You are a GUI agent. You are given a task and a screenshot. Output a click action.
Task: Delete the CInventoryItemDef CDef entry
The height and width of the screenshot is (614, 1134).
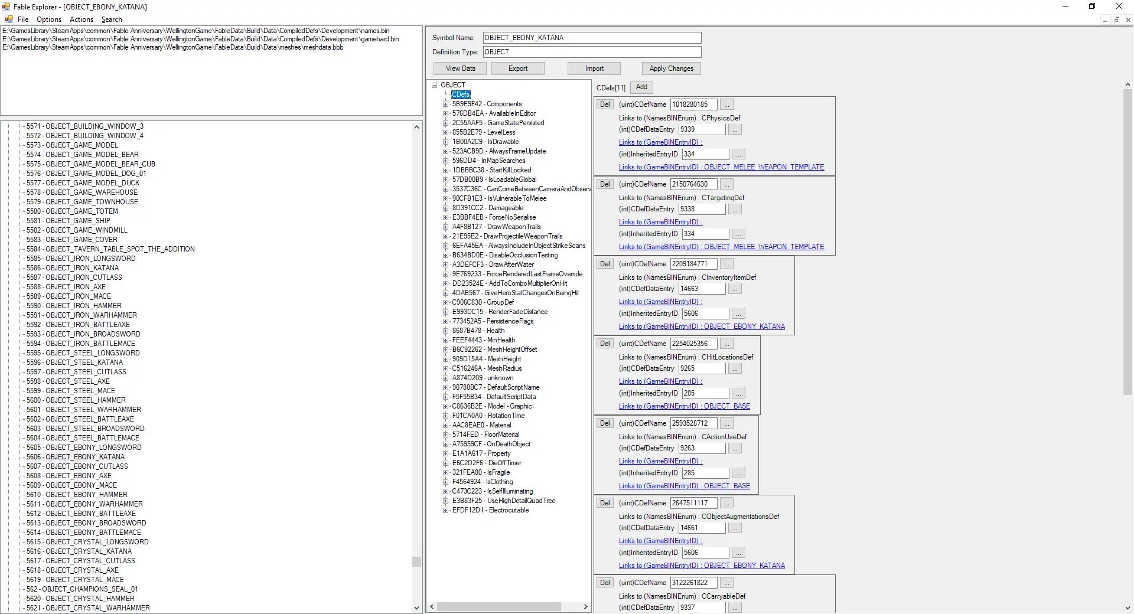[x=605, y=264]
